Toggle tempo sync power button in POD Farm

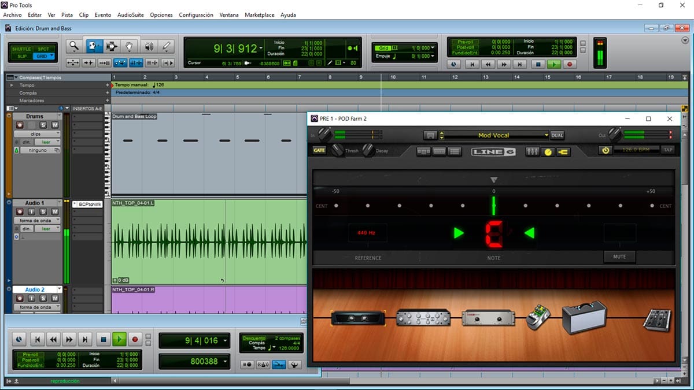606,150
